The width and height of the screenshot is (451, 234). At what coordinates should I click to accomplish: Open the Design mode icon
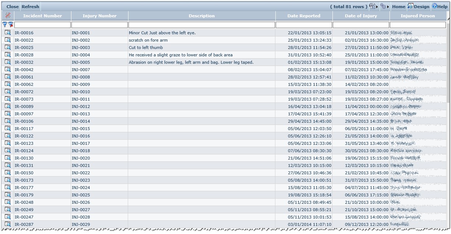418,6
